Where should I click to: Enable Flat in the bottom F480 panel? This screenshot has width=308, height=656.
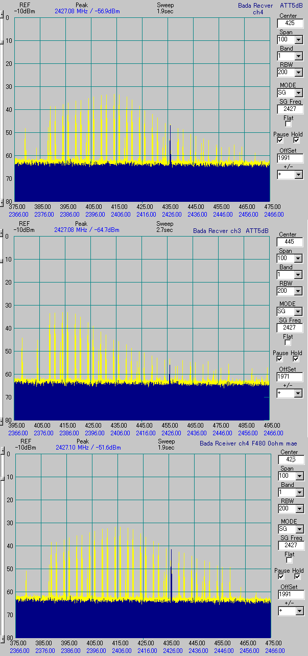click(x=289, y=560)
